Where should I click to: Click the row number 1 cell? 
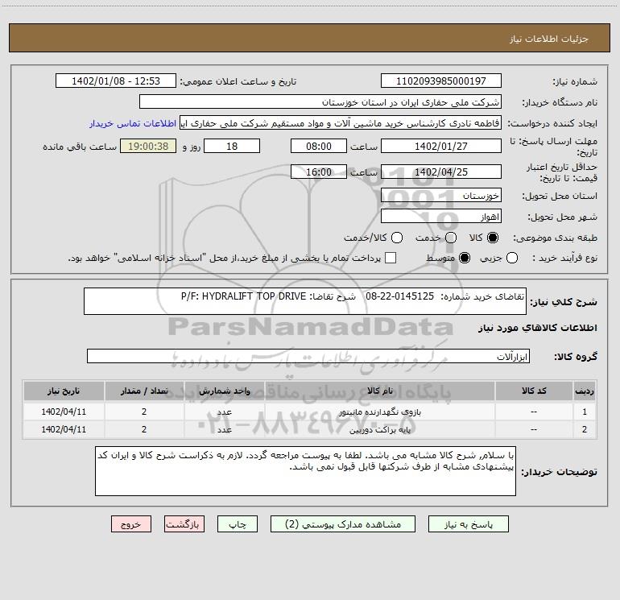pos(584,412)
